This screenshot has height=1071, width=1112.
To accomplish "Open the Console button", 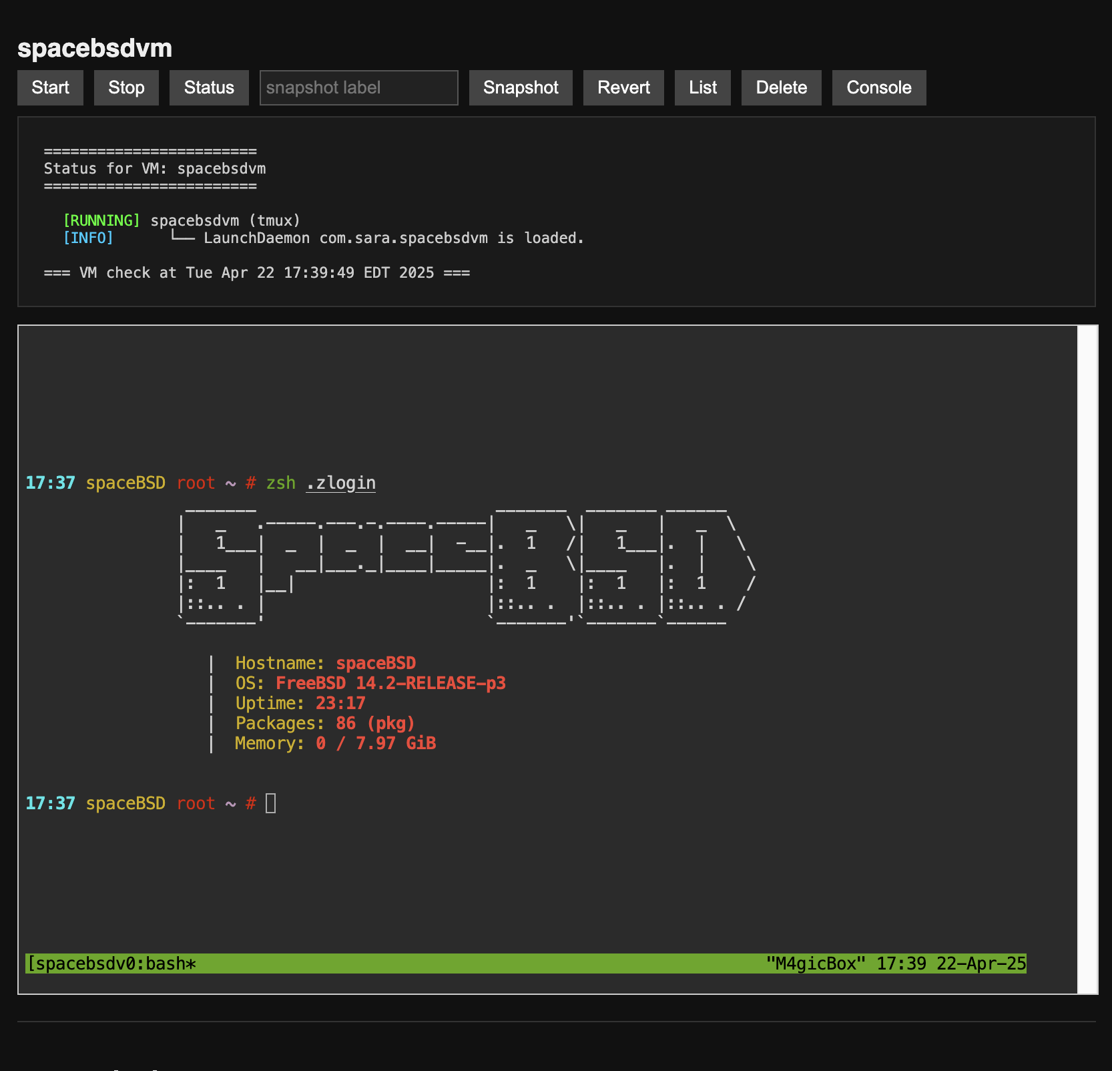I will (879, 87).
